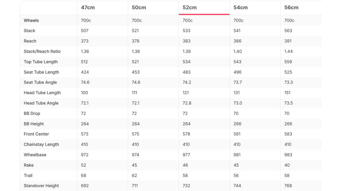The height and width of the screenshot is (191, 340).
Task: Select the highlighted 52cm size header
Action: [190, 8]
